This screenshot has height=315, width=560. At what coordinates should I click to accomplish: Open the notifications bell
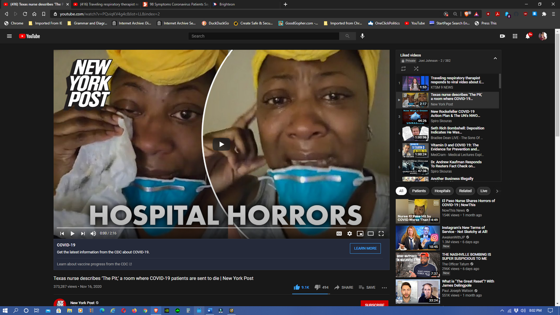pos(528,36)
